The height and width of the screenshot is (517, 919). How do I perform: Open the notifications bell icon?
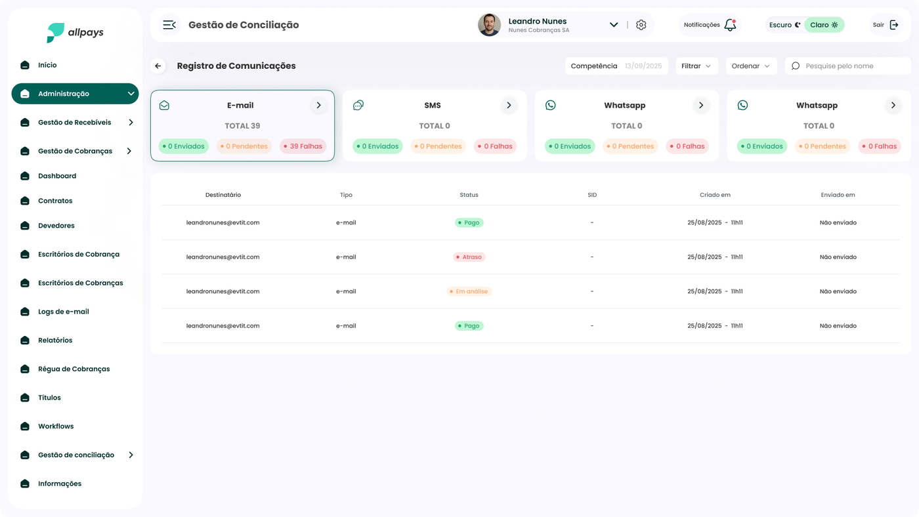pos(730,25)
